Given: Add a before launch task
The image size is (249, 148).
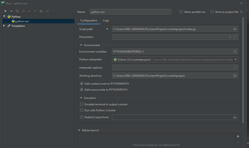Looking at the screenshot, I should coord(238,136).
